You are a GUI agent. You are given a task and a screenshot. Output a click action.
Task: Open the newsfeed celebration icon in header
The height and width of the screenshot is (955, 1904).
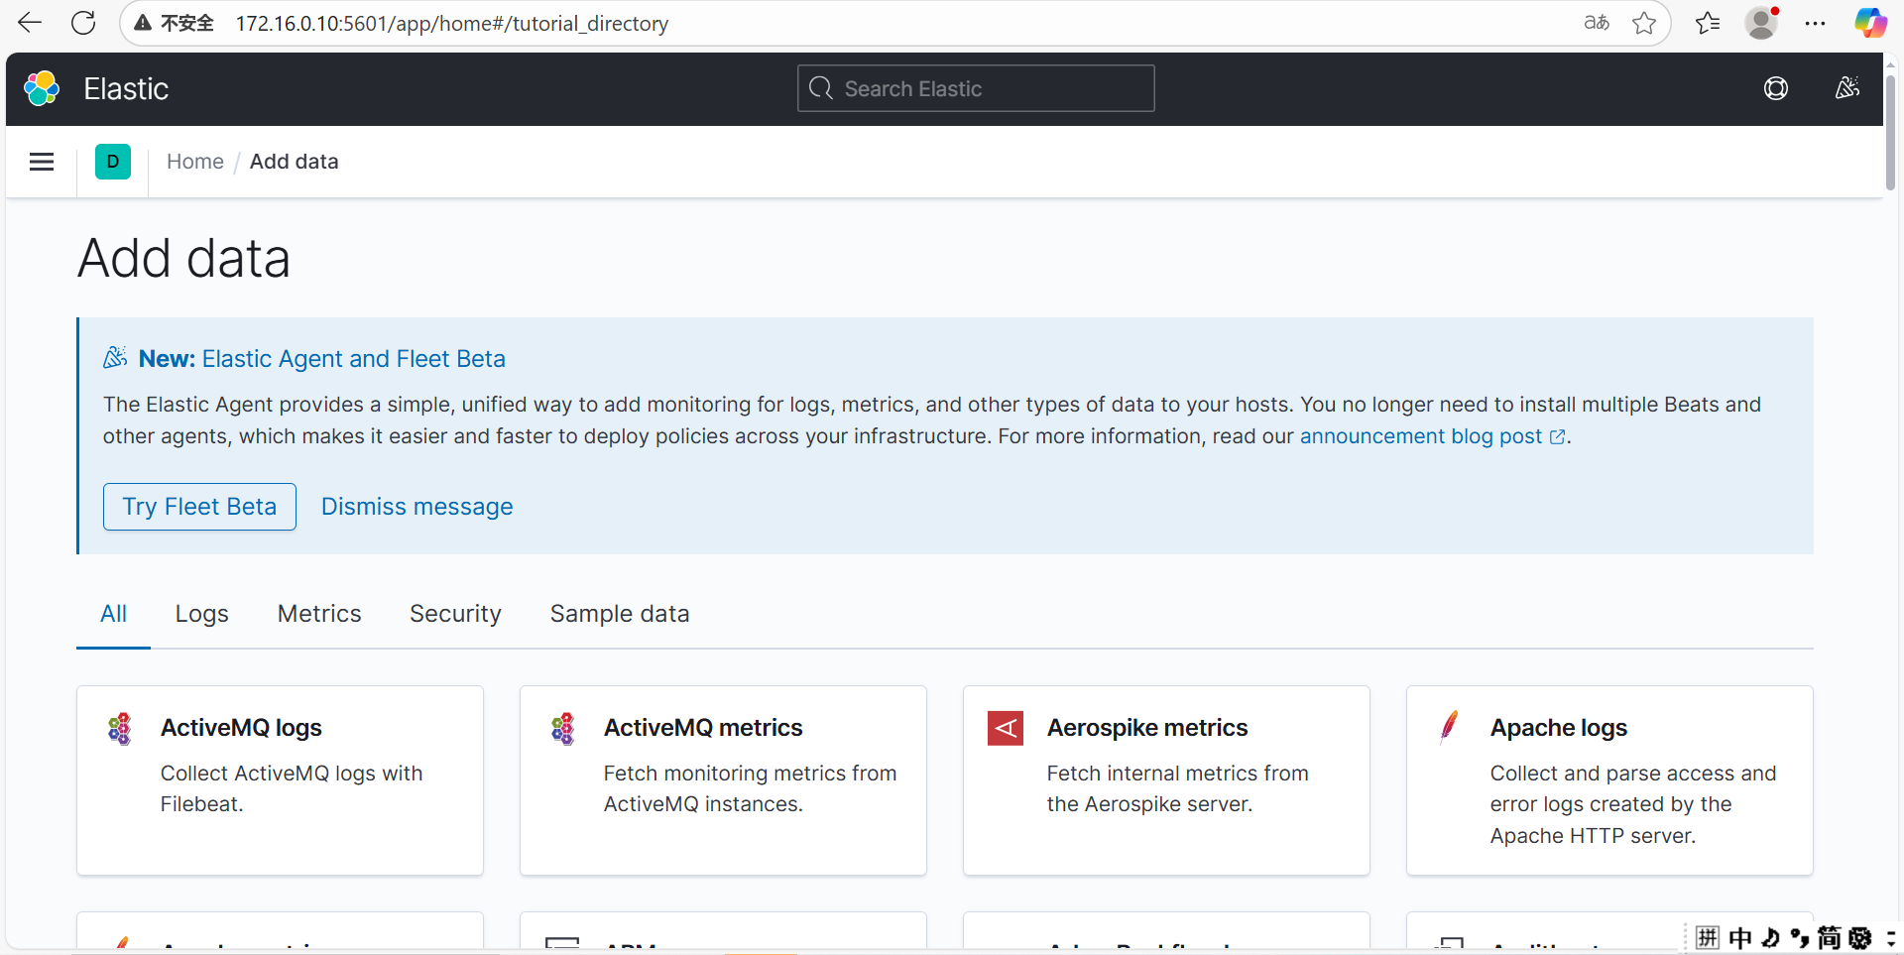1846,88
